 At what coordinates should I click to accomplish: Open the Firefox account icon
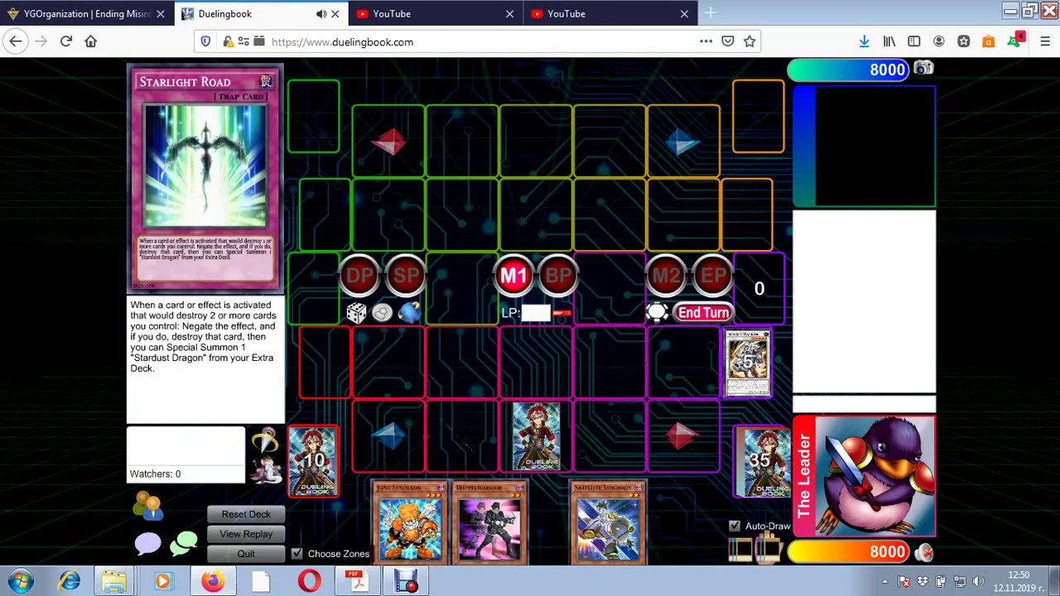point(938,41)
